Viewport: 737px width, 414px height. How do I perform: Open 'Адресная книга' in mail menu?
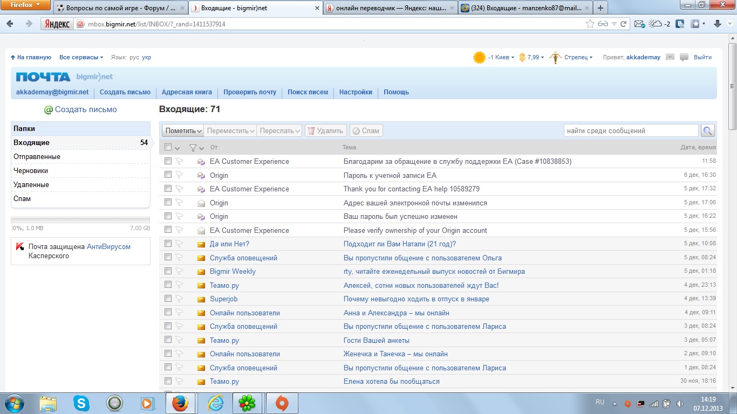pyautogui.click(x=187, y=92)
